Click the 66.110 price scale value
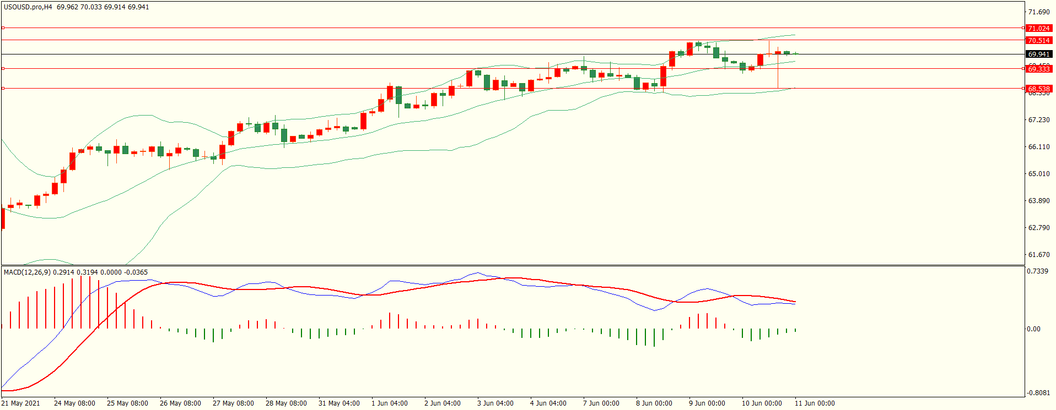Viewport: 1056px width, 410px height. tap(1039, 146)
